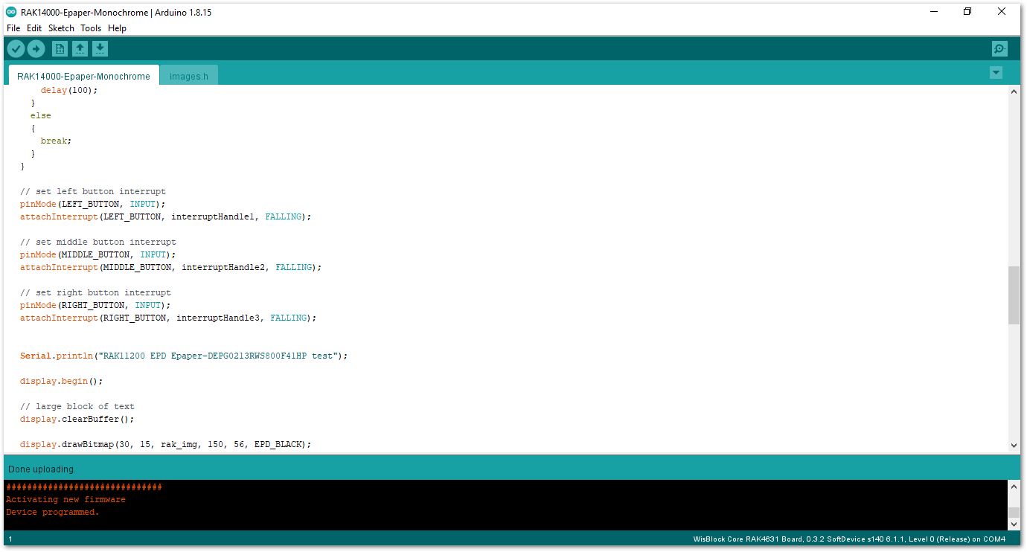The image size is (1027, 552).
Task: Click the 'else' keyword line
Action: 41,115
